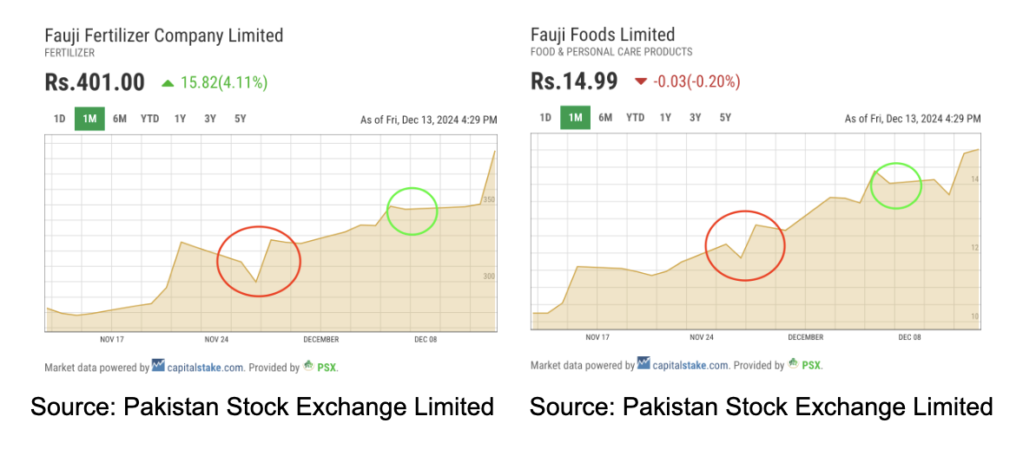Click red down arrow beside -0.03 change

click(x=641, y=81)
